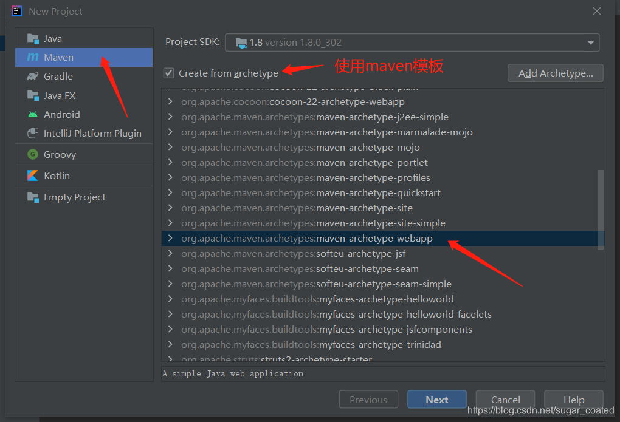Toggle Create from archetype checkbox
Screen dimensions: 620x422
click(169, 73)
